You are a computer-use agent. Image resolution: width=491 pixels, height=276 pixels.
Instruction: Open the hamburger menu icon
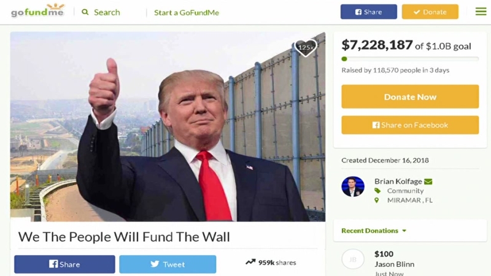481,12
